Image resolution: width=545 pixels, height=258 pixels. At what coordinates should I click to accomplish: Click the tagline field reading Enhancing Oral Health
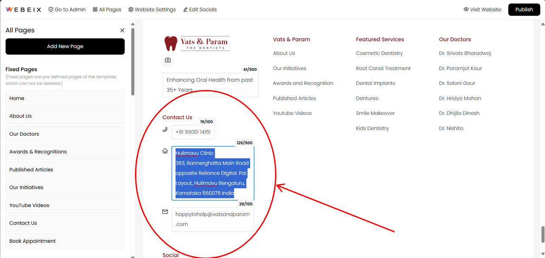(211, 85)
